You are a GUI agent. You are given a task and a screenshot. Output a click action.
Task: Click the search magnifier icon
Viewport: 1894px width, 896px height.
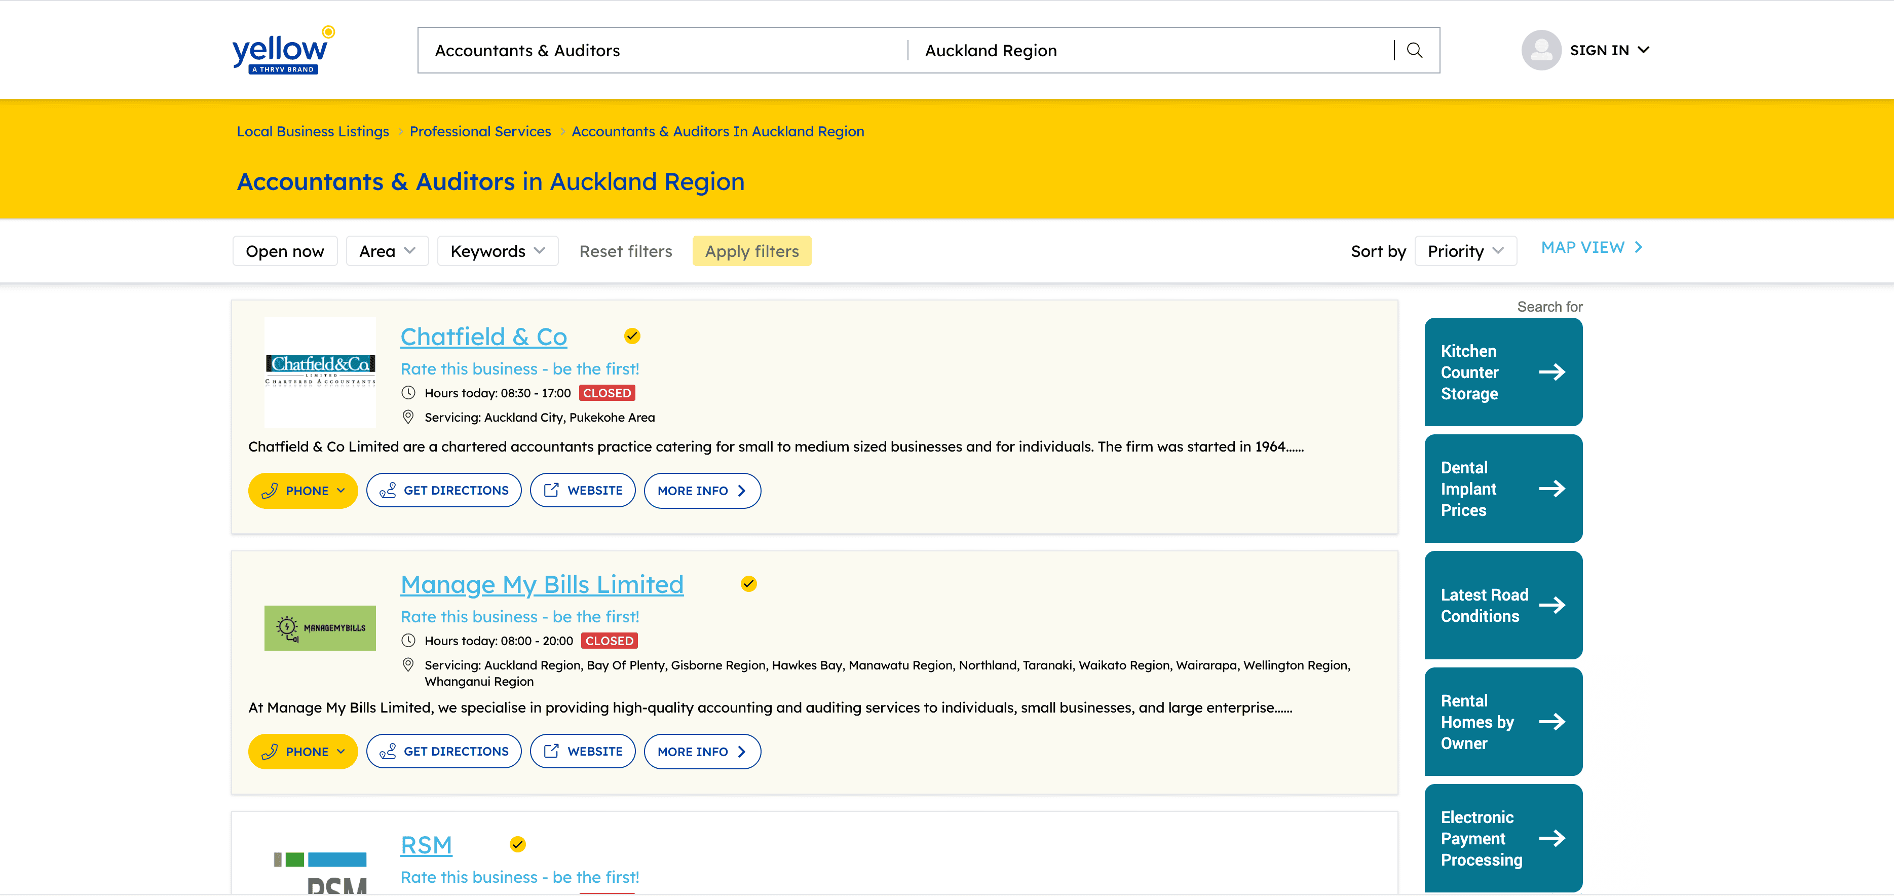pos(1415,50)
